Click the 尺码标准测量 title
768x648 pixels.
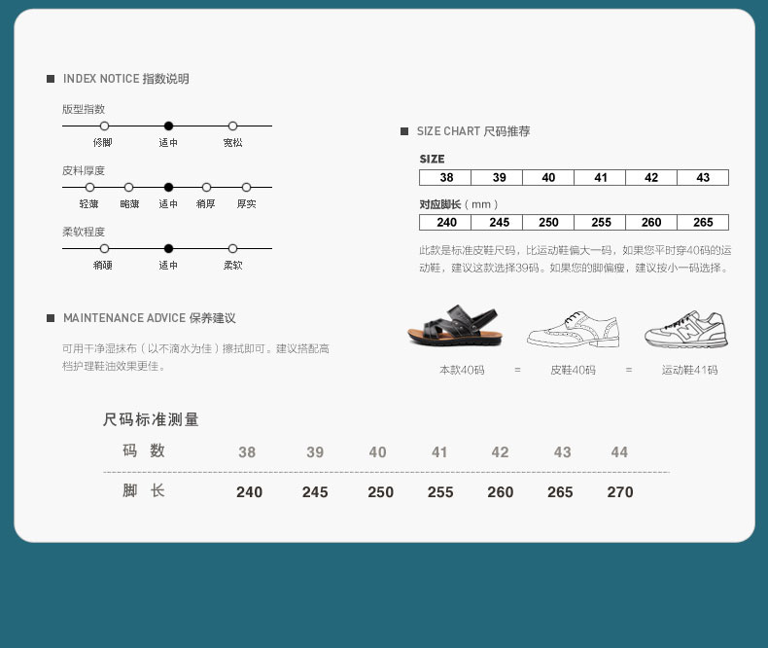tap(151, 419)
